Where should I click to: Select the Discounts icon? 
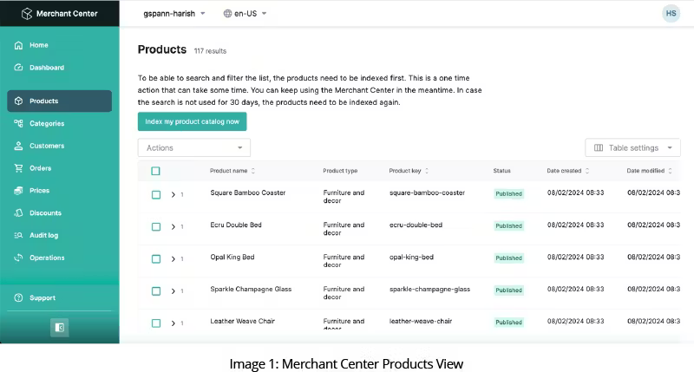point(18,212)
